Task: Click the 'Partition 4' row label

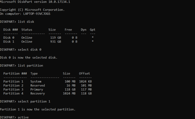Action: click(13, 93)
